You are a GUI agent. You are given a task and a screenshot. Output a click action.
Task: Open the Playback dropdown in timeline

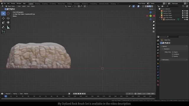coord(9,94)
